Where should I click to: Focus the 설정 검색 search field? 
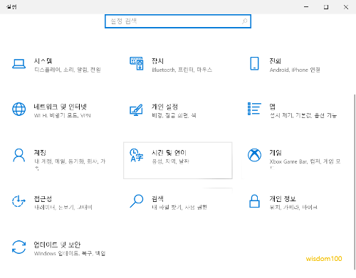pyautogui.click(x=178, y=21)
